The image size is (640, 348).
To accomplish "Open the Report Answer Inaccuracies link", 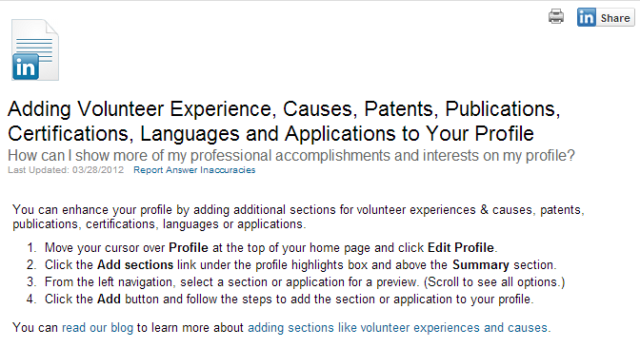I will pos(194,170).
